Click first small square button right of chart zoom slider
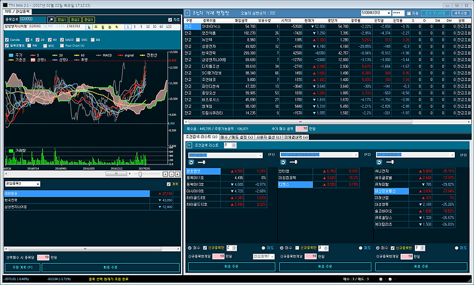This screenshot has width=474, height=285. click(165, 174)
